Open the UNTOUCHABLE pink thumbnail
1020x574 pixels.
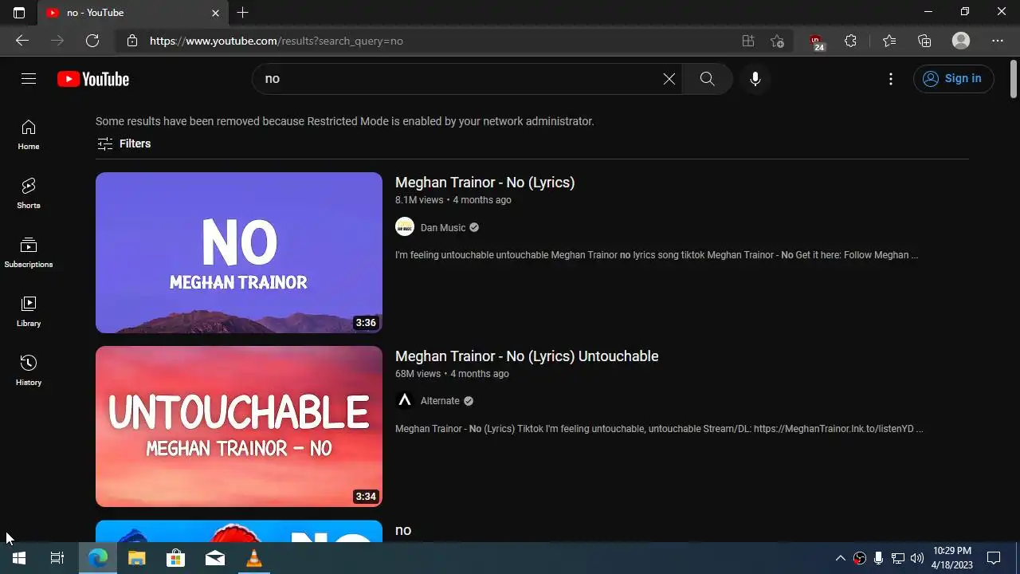239,427
